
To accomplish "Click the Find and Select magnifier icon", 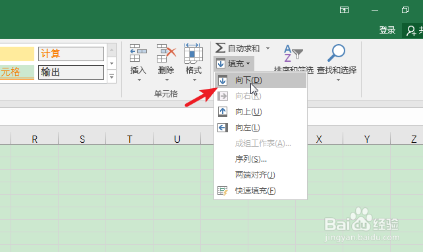I will [x=337, y=53].
